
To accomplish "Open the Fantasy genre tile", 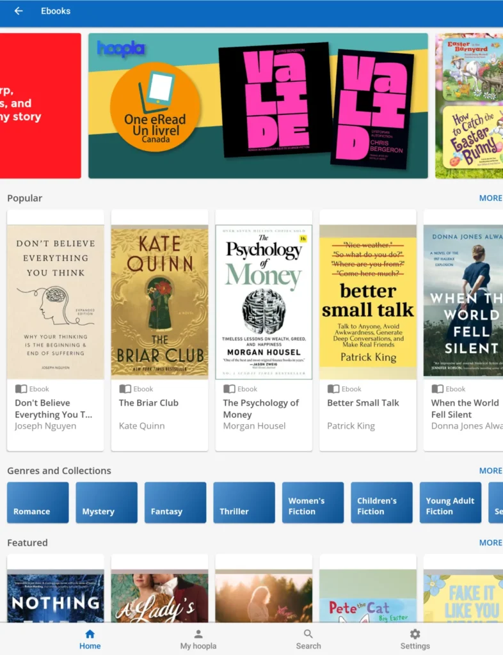I will (x=175, y=503).
